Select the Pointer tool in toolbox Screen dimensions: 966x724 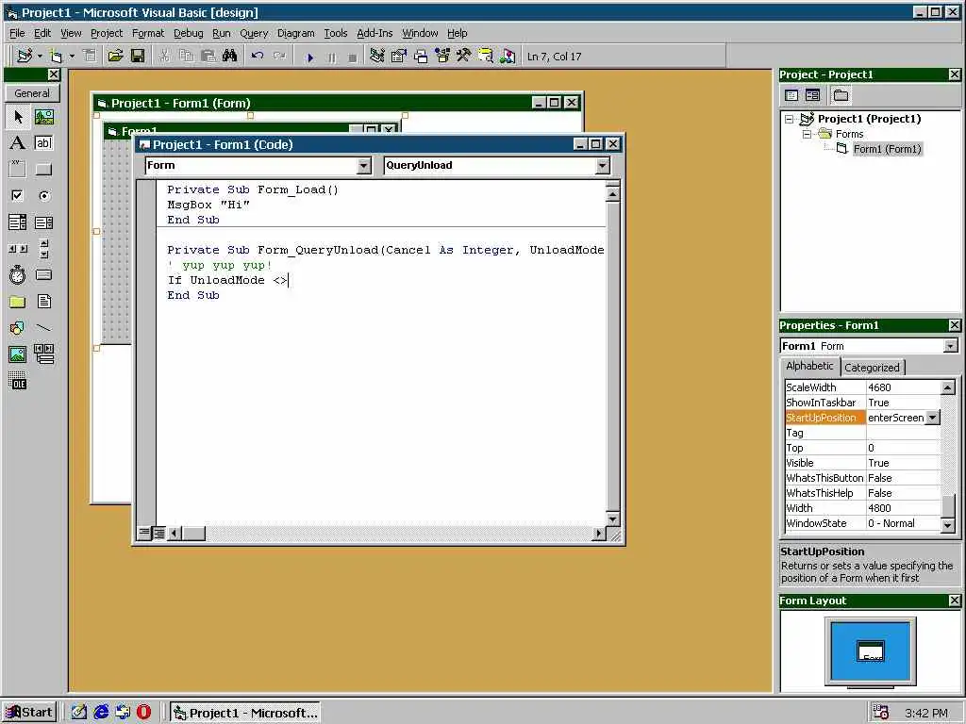[18, 116]
